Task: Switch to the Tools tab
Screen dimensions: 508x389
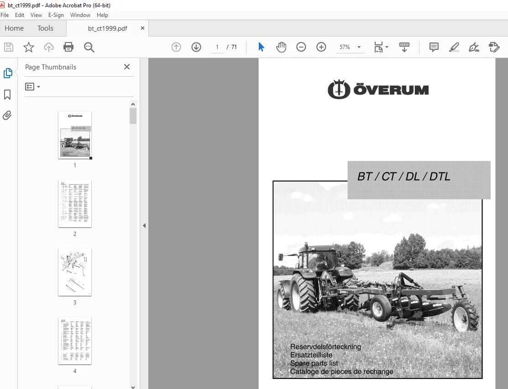Action: click(45, 28)
